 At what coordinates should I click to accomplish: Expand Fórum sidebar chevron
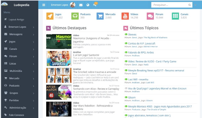(x=34, y=56)
